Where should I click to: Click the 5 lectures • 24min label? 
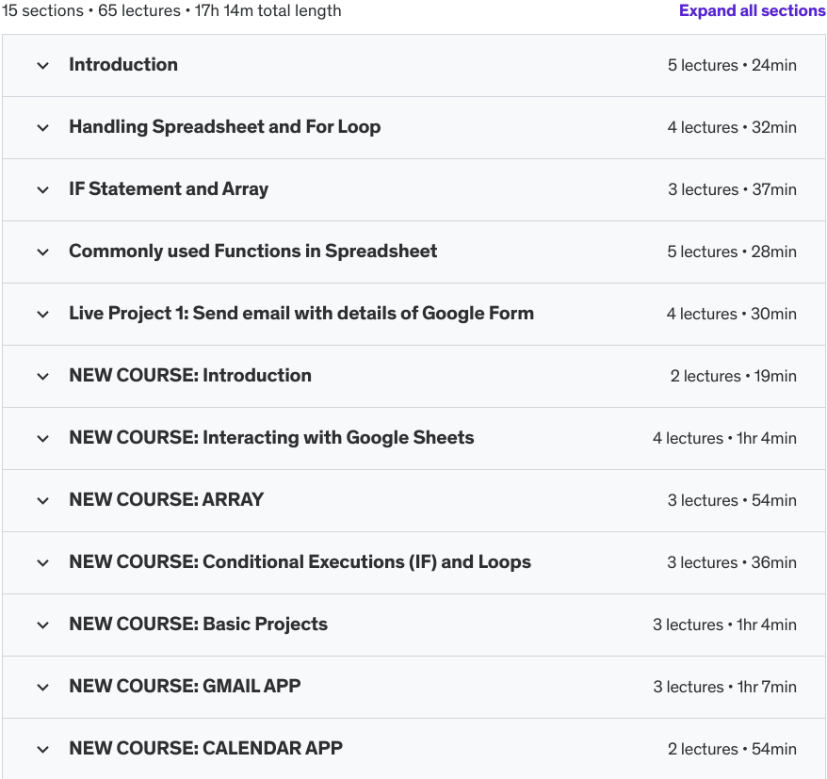tap(732, 66)
